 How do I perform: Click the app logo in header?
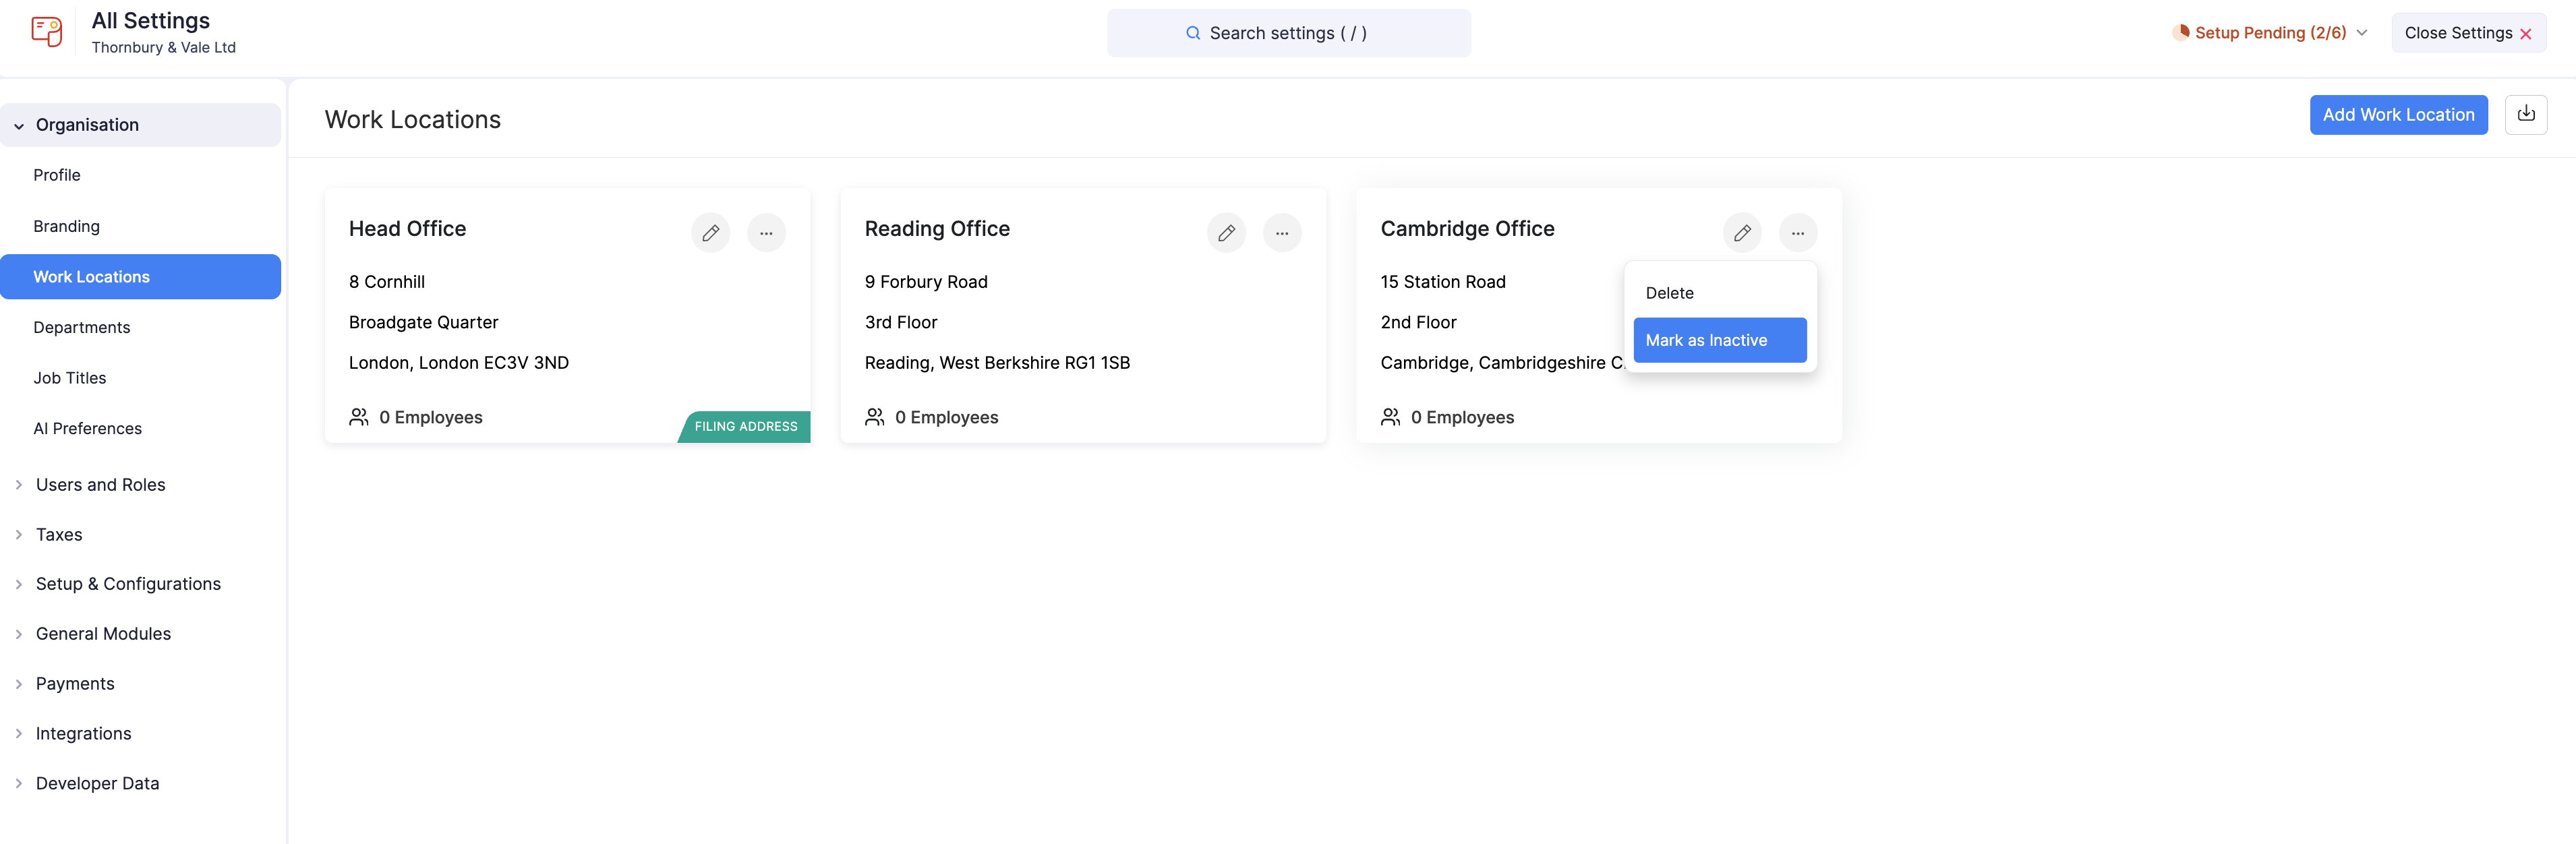[46, 32]
